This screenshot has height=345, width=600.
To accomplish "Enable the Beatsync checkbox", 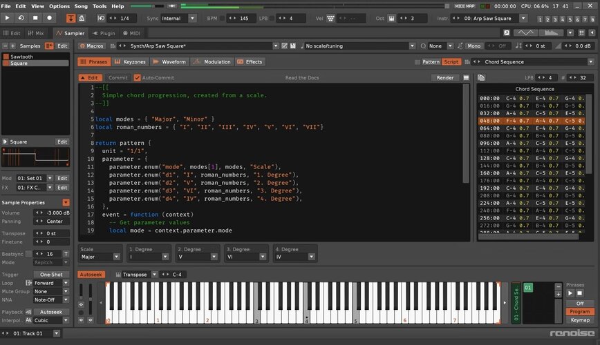I will (x=28, y=254).
